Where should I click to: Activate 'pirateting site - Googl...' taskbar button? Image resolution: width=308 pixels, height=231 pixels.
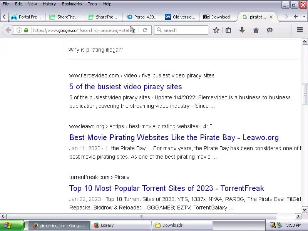pyautogui.click(x=59, y=226)
